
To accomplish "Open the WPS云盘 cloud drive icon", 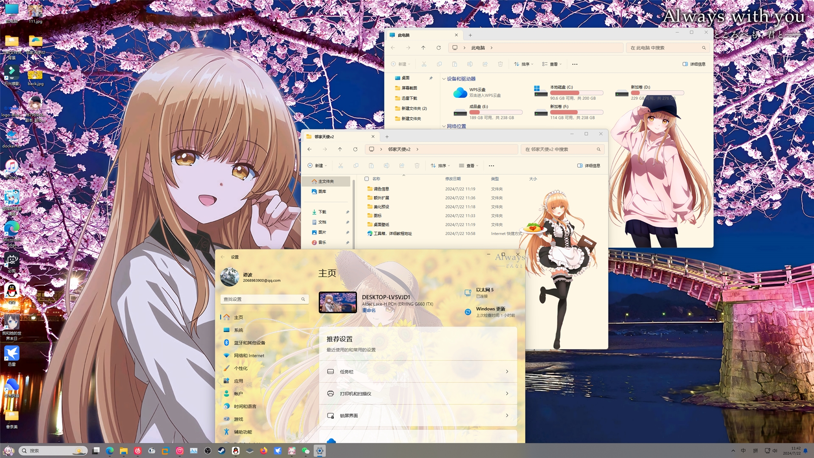I will pyautogui.click(x=460, y=92).
